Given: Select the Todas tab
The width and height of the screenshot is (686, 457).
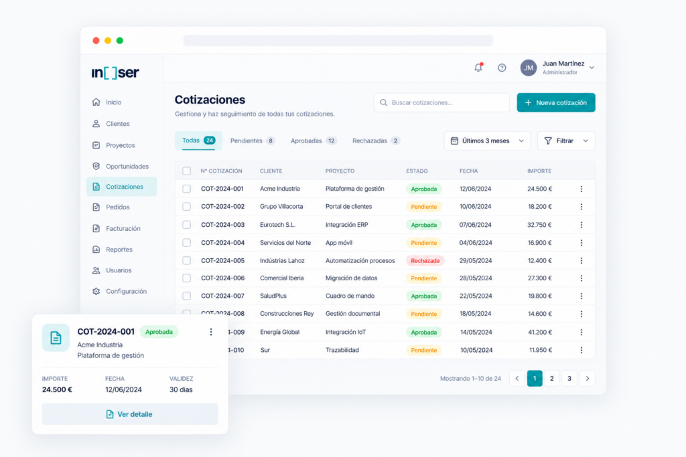Looking at the screenshot, I should click(x=198, y=141).
